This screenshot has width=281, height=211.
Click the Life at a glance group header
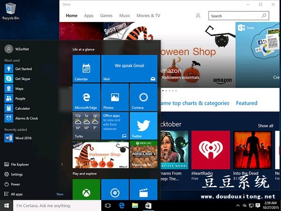click(x=83, y=50)
